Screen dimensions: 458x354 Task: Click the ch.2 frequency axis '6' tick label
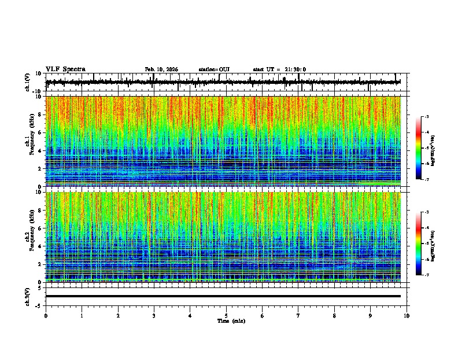40,228
